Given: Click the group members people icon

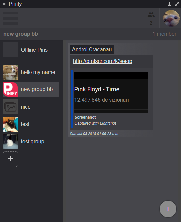Looking at the screenshot, I should point(151,15).
